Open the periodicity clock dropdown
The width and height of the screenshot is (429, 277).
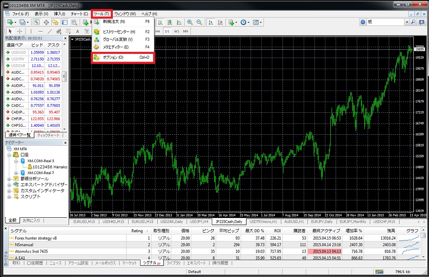pos(245,22)
